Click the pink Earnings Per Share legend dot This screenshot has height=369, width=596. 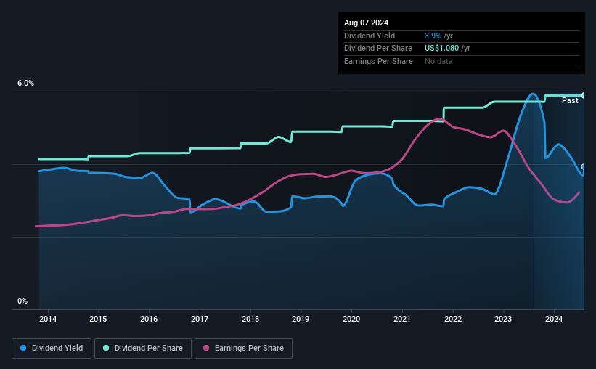(x=206, y=348)
